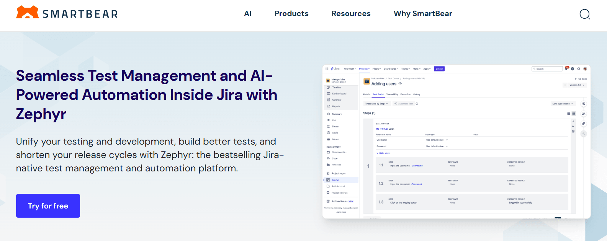Image resolution: width=607 pixels, height=241 pixels.
Task: Click the cloud icon next to Adding users
Action: click(x=400, y=84)
